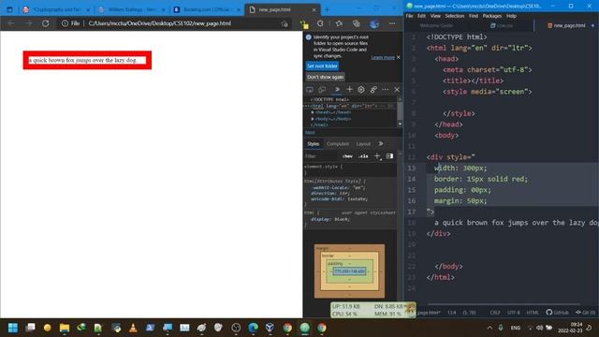Dismiss the root folder notification

tap(399, 57)
